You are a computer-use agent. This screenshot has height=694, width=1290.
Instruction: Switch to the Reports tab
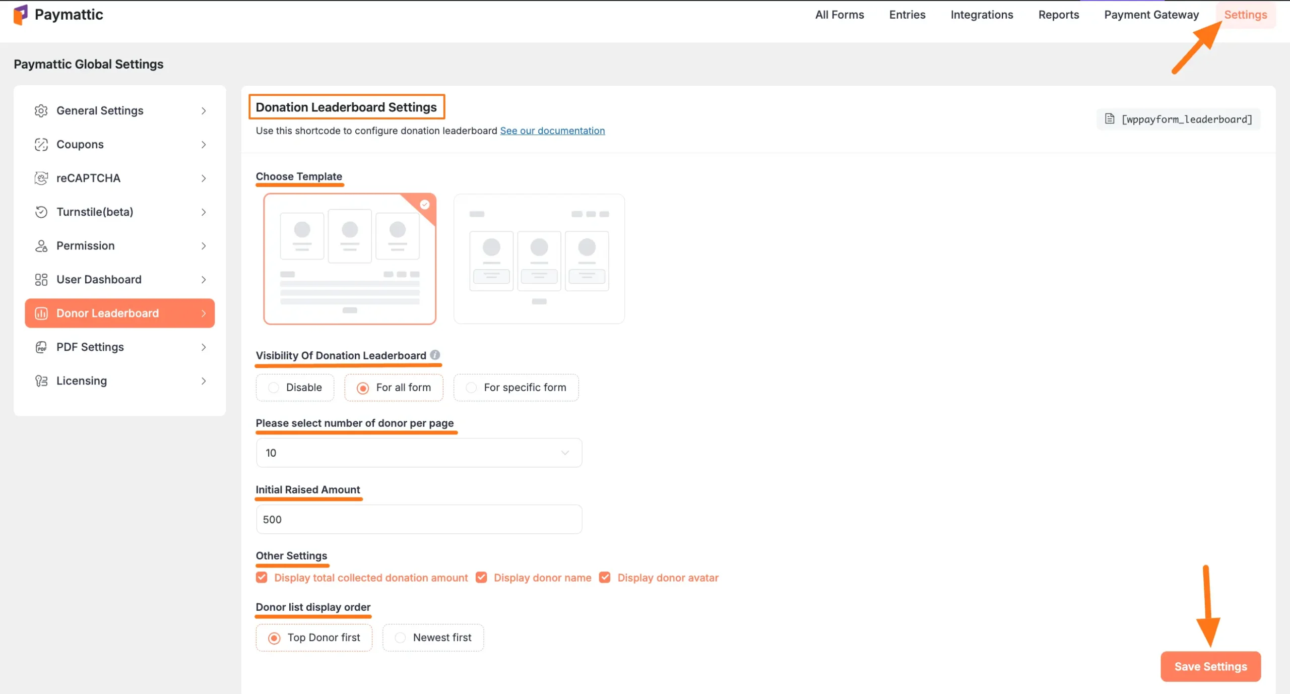(x=1059, y=15)
